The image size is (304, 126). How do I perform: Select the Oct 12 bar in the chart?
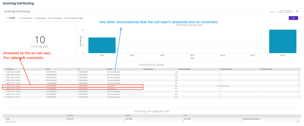click(x=283, y=41)
